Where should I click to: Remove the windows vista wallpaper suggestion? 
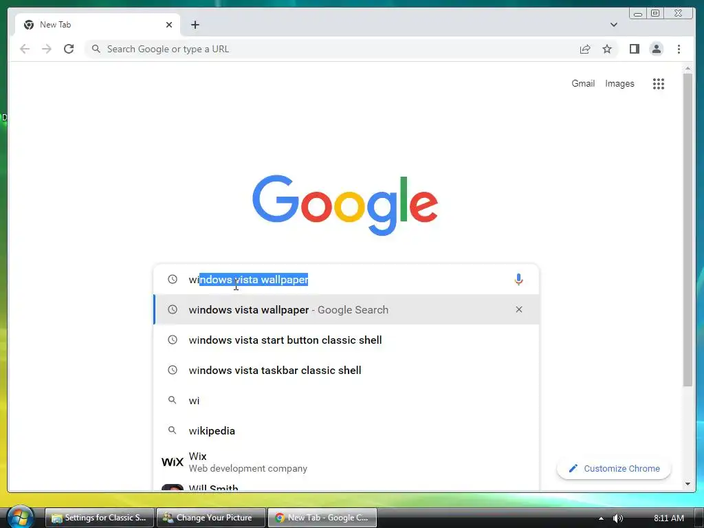(x=519, y=309)
